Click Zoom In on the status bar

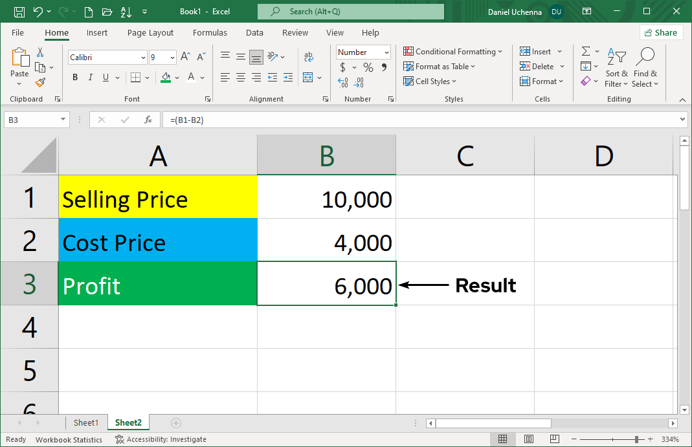pos(649,439)
